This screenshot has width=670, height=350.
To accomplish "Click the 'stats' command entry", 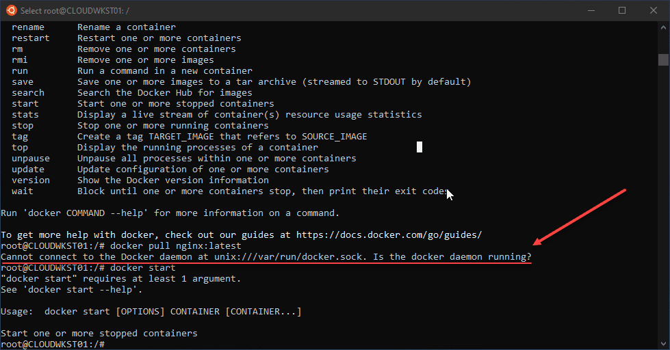I will click(25, 114).
